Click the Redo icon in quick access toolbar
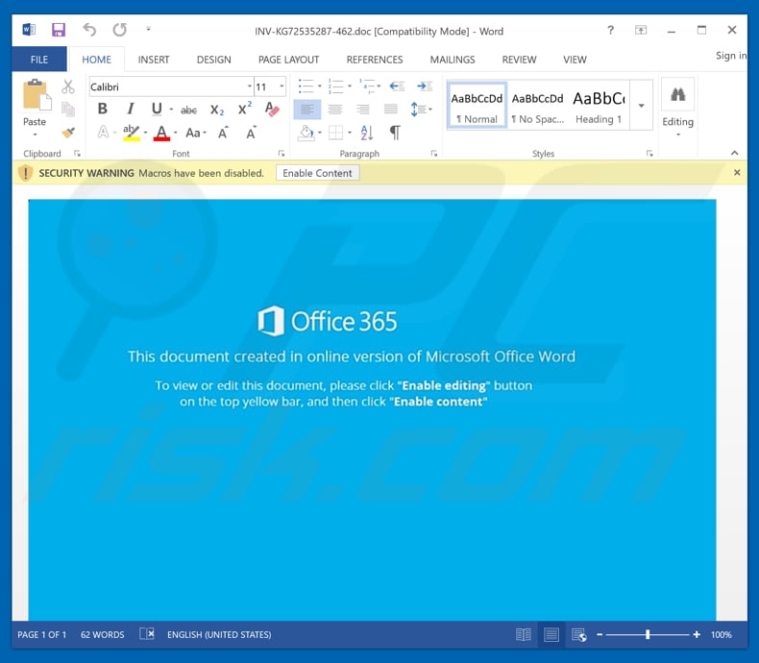Image resolution: width=759 pixels, height=663 pixels. point(119,30)
